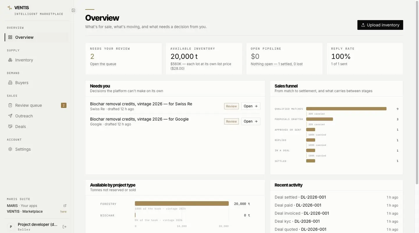Upload inventory using the black button
The height and width of the screenshot is (233, 419).
(380, 25)
